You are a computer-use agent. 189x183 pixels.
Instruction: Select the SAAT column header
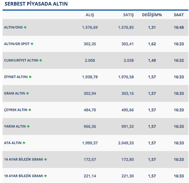pyautogui.click(x=179, y=15)
